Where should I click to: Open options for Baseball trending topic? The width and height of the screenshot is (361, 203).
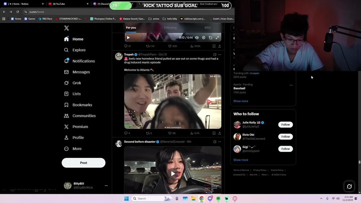click(x=291, y=85)
